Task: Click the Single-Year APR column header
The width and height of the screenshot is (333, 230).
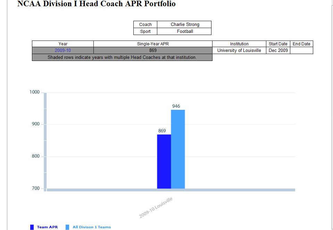Action: 153,44
